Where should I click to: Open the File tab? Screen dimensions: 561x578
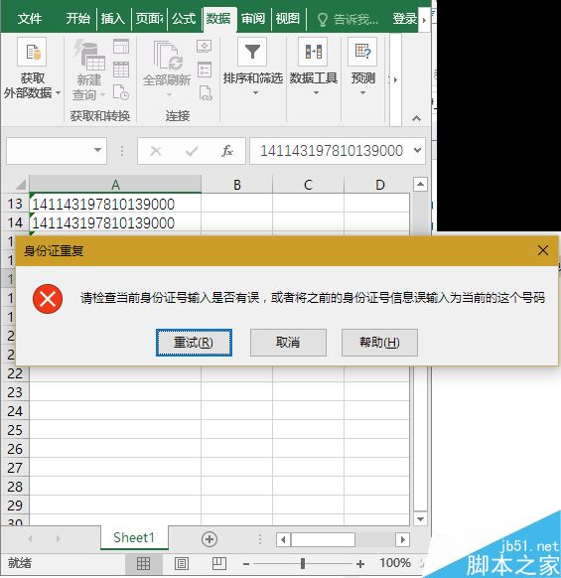(30, 19)
